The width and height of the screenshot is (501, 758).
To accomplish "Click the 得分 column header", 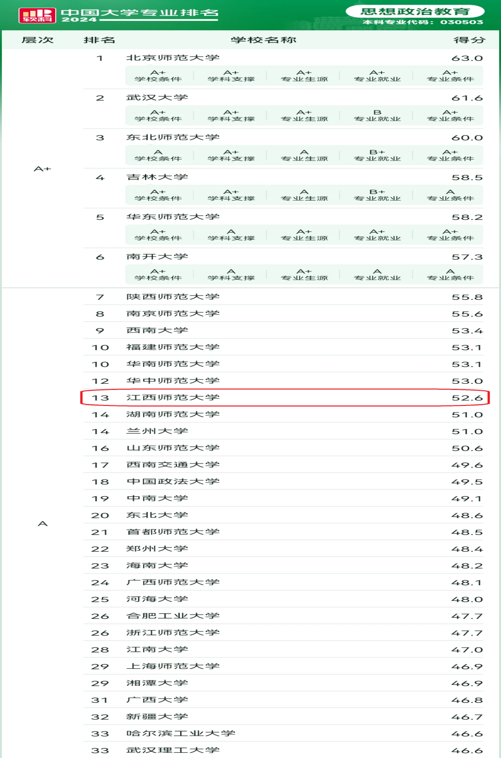I will point(469,40).
